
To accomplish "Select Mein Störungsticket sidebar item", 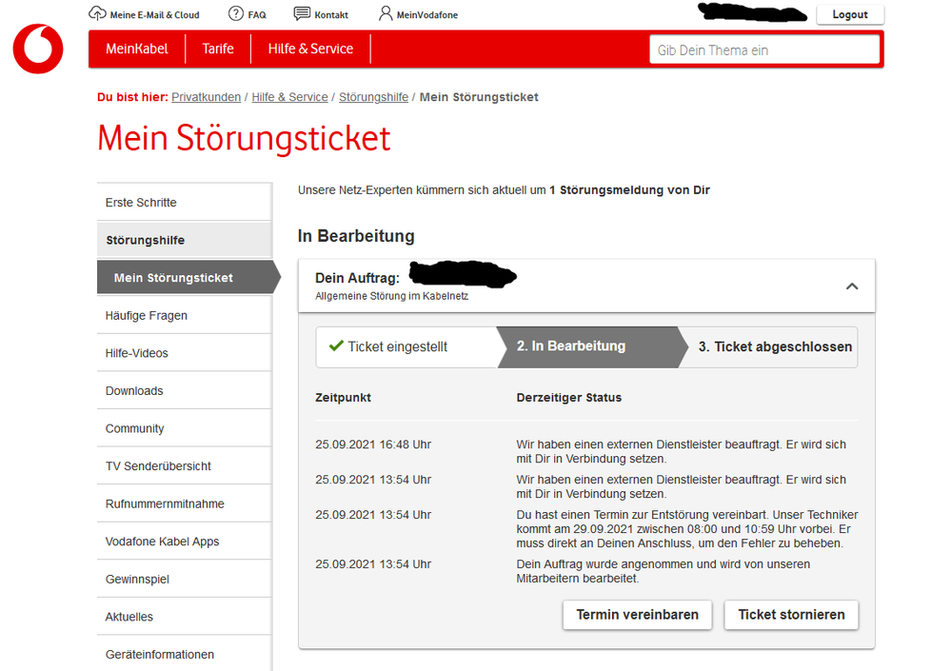I will [187, 278].
